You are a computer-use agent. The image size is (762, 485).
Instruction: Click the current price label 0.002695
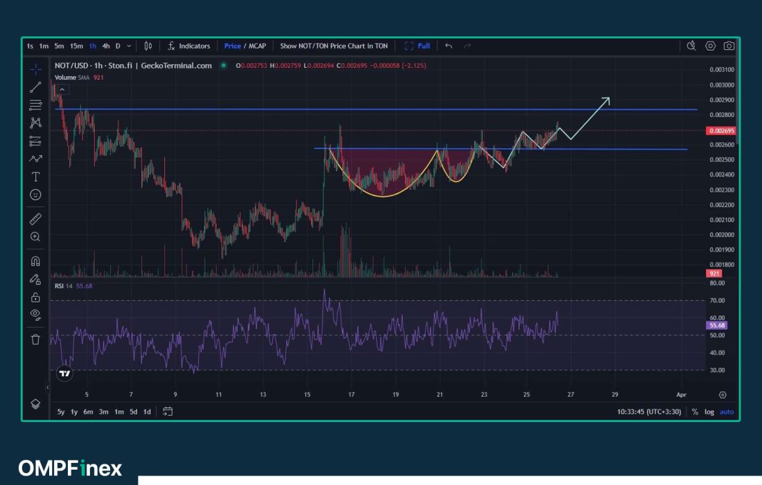[x=720, y=130]
